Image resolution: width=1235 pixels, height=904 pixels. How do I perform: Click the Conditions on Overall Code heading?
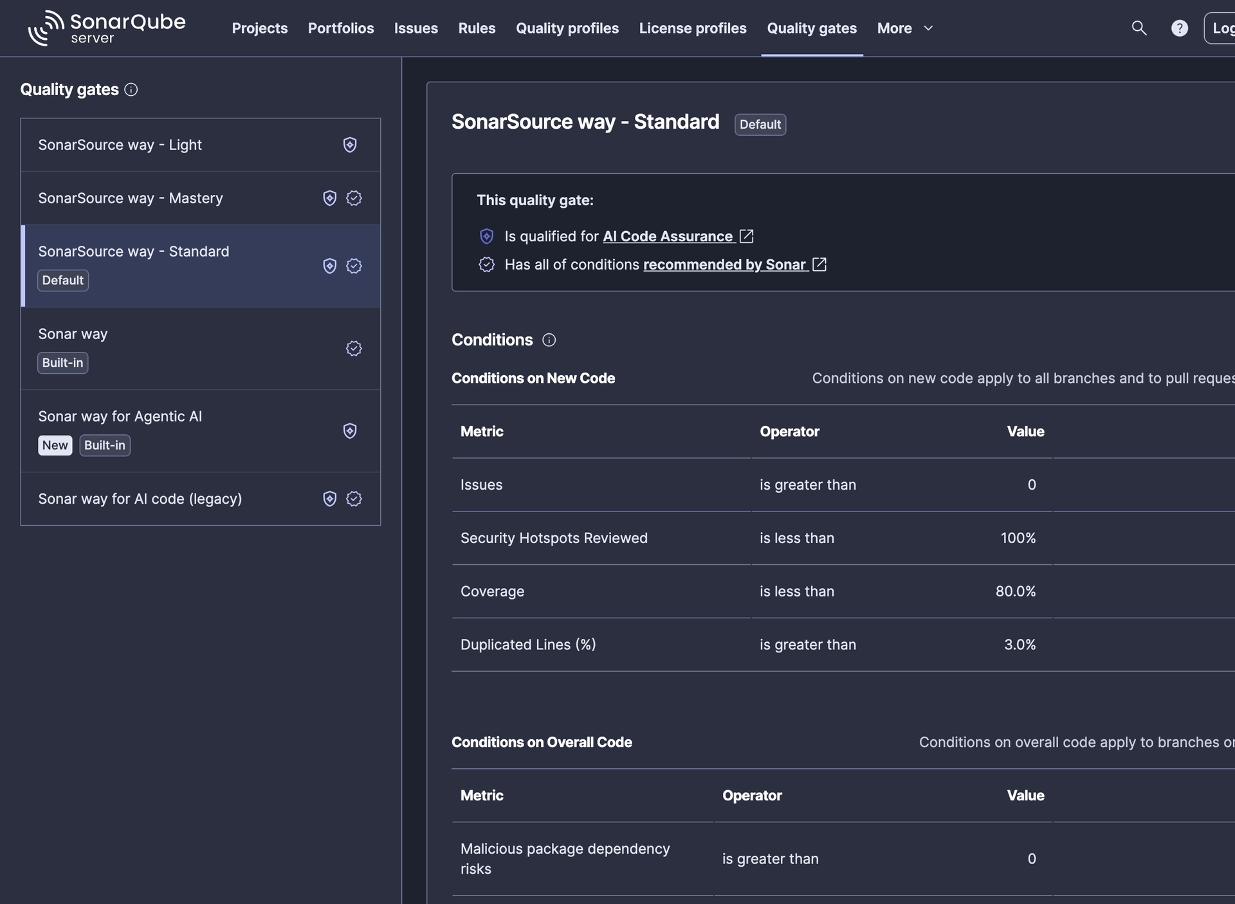[x=542, y=743]
